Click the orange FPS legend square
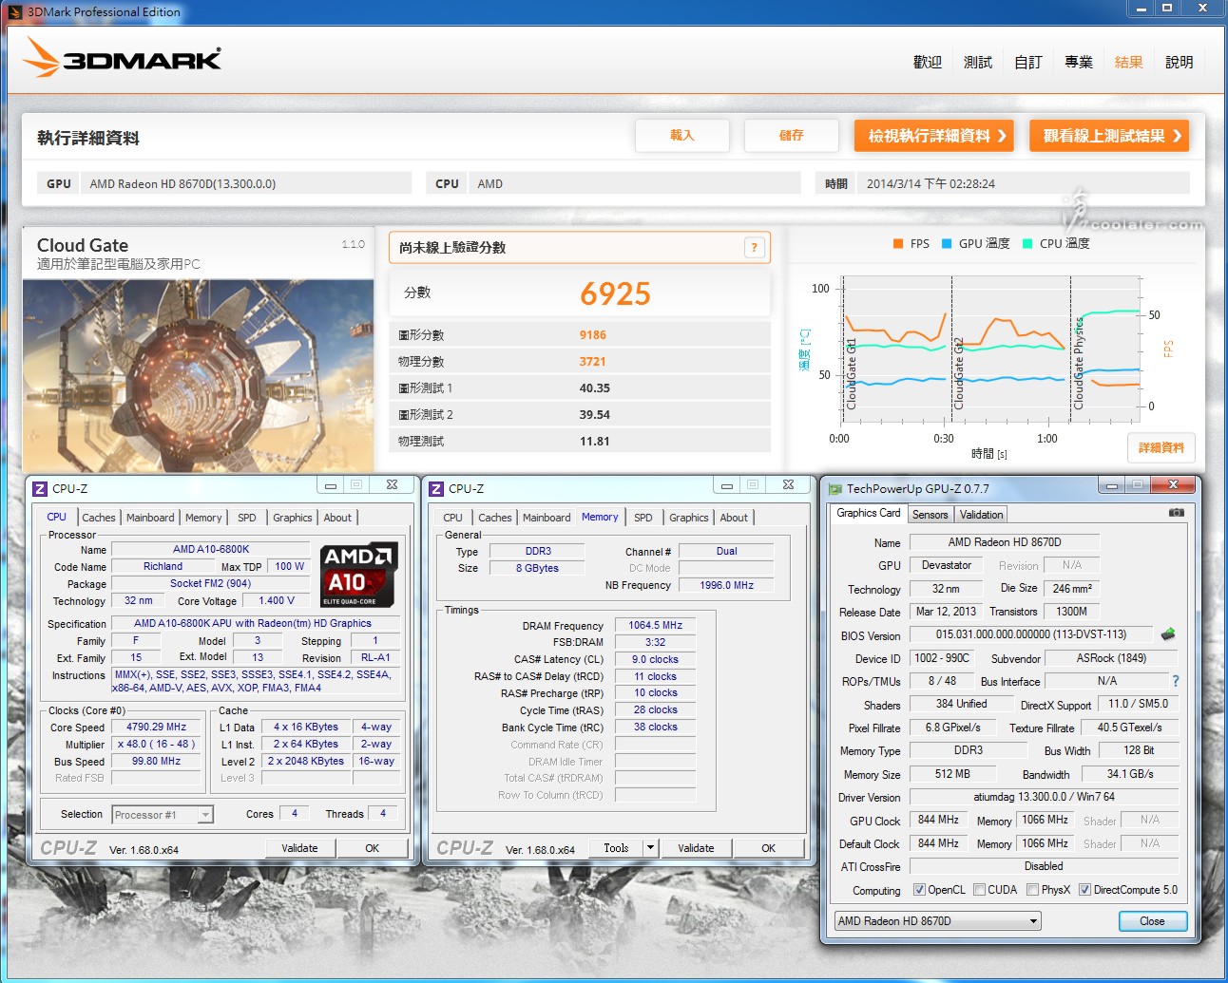Image resolution: width=1228 pixels, height=983 pixels. point(898,244)
